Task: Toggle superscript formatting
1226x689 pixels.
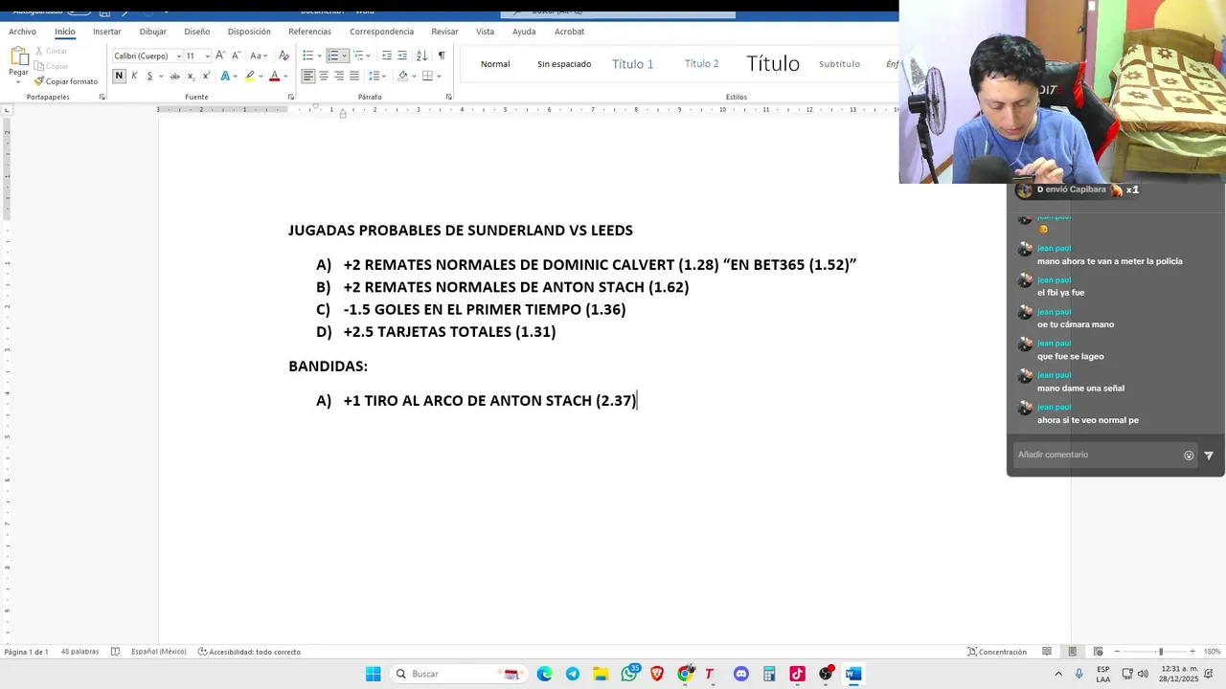Action: coord(206,76)
